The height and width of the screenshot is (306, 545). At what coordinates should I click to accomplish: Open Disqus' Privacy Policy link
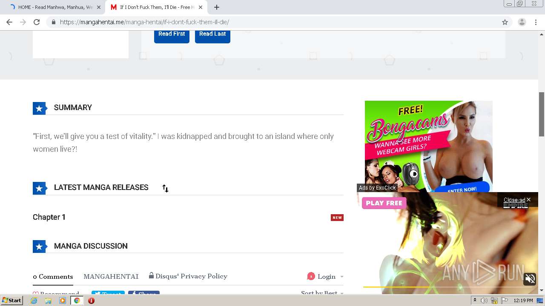(188, 276)
